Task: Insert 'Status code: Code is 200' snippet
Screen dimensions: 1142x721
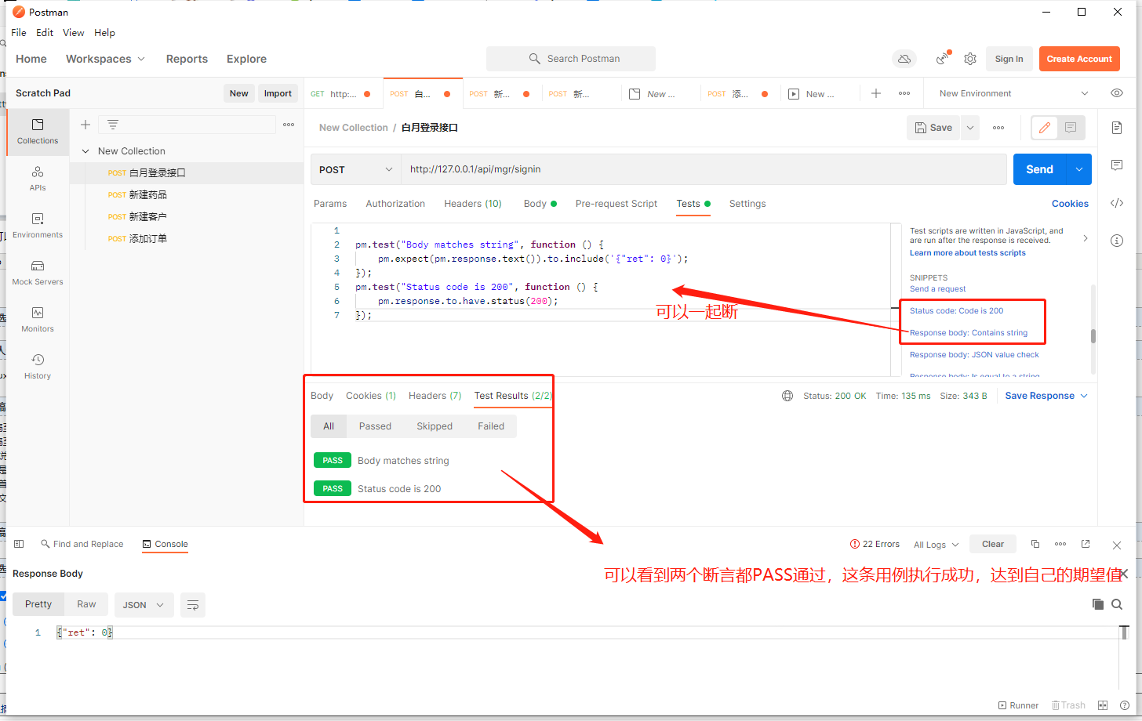Action: click(x=956, y=311)
